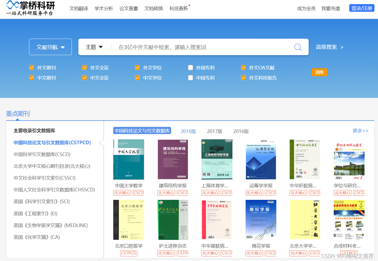Screen dimensions: 378x261
Task: Uncheck the 外文期刊 checkbox
Action: (32, 67)
